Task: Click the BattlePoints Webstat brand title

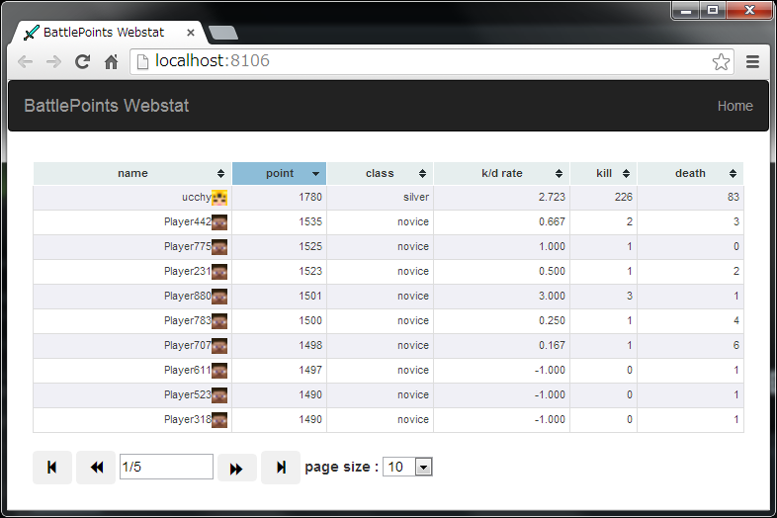Action: (x=107, y=106)
